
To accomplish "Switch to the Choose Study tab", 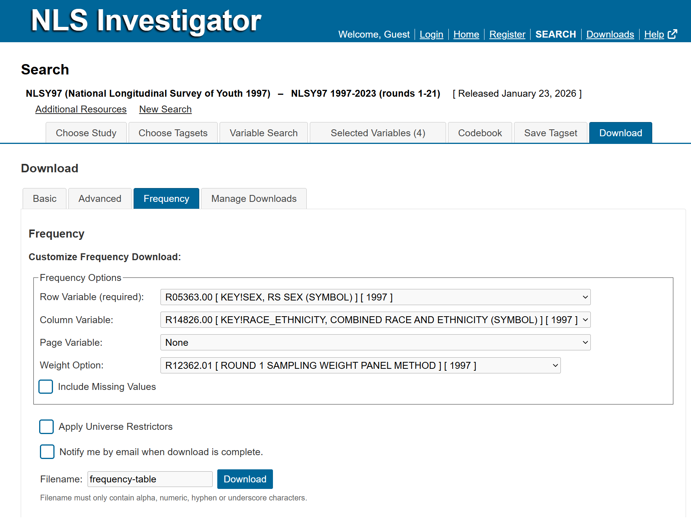I will 86,133.
